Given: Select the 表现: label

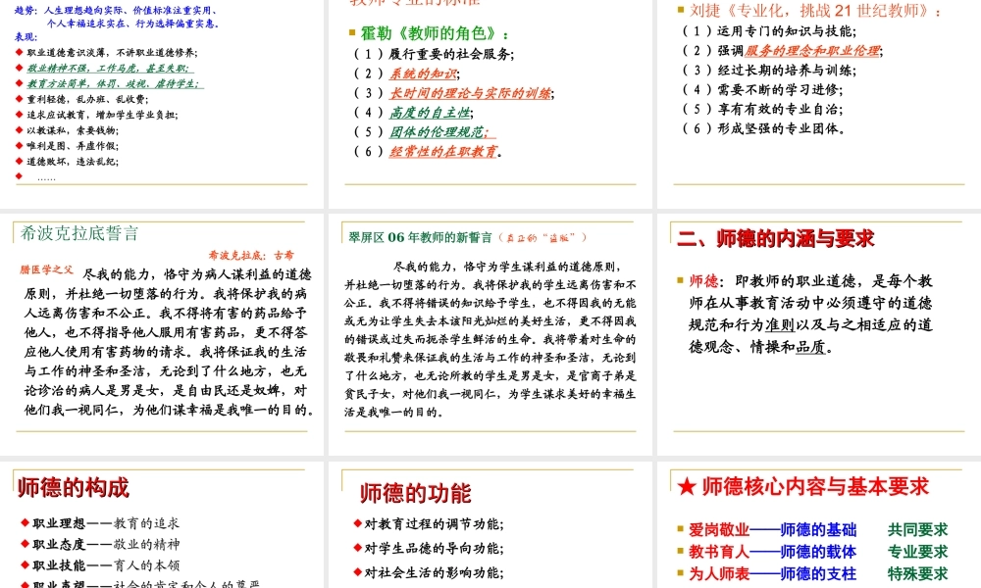Looking at the screenshot, I should click(26, 37).
